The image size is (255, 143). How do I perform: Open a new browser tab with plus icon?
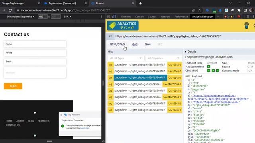click(x=141, y=3)
